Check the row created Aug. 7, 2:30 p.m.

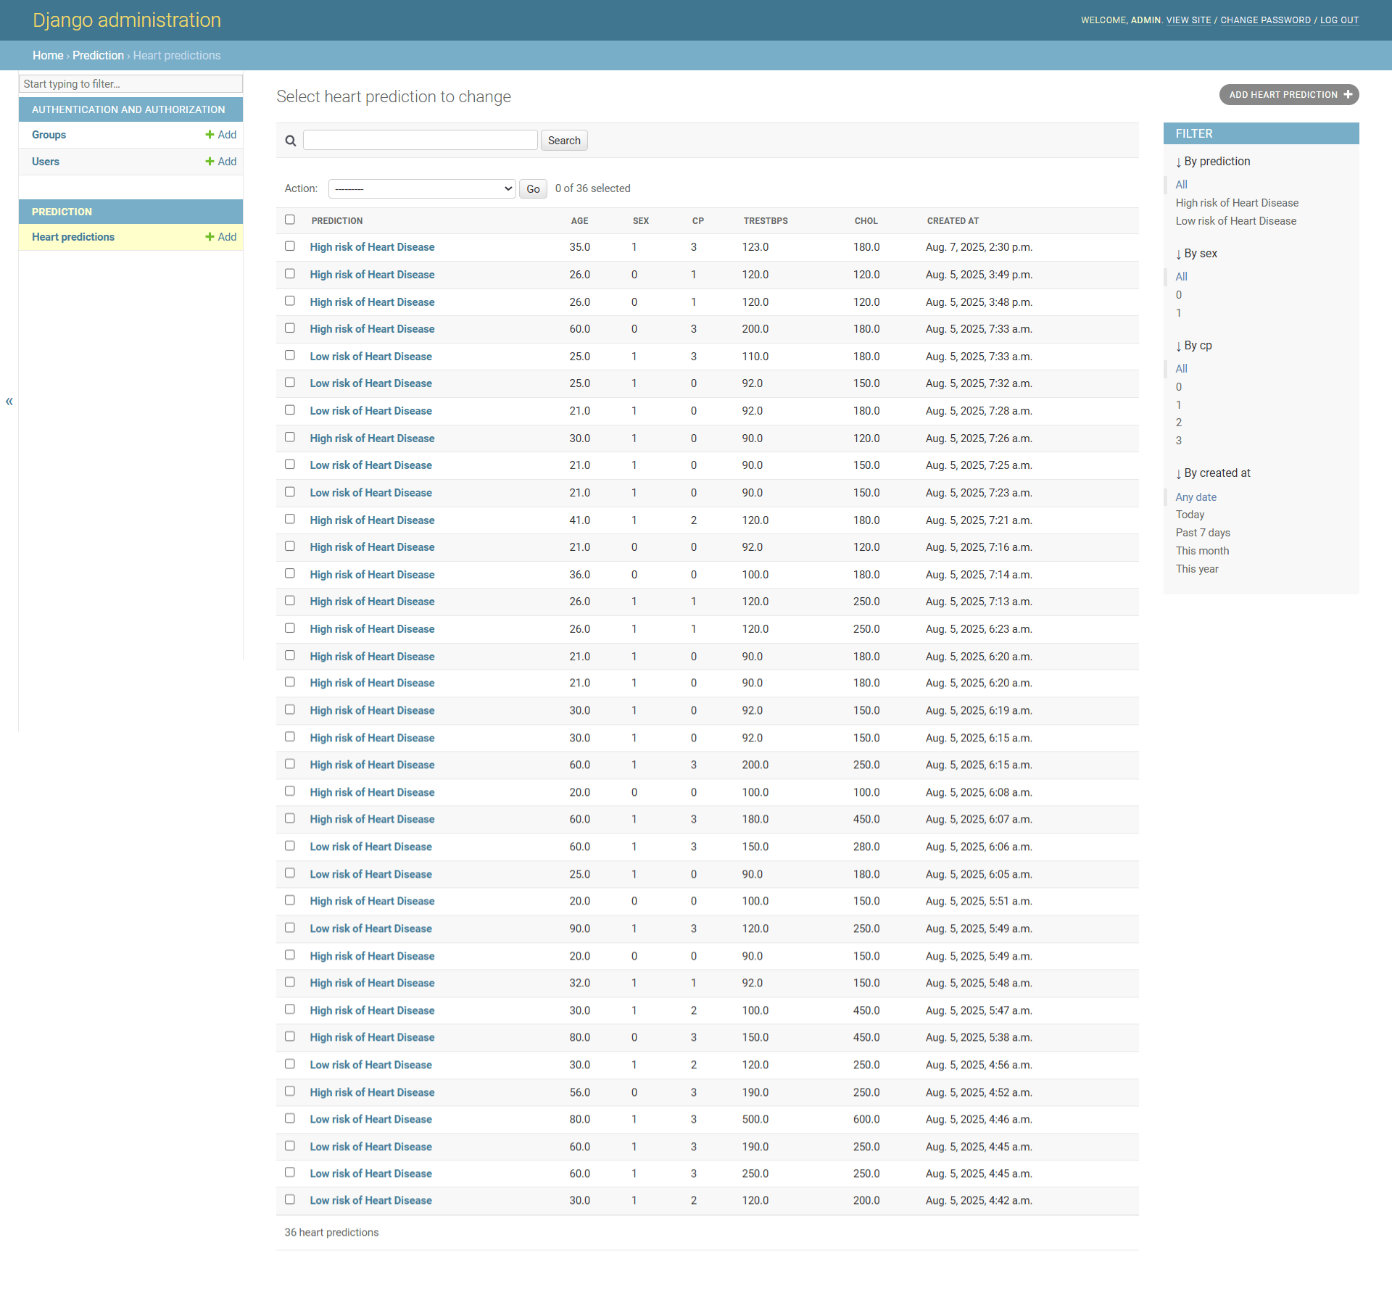[290, 246]
